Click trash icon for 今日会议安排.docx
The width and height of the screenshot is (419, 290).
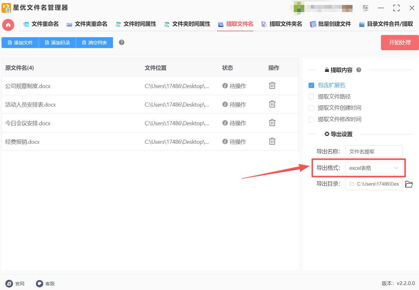272,123
